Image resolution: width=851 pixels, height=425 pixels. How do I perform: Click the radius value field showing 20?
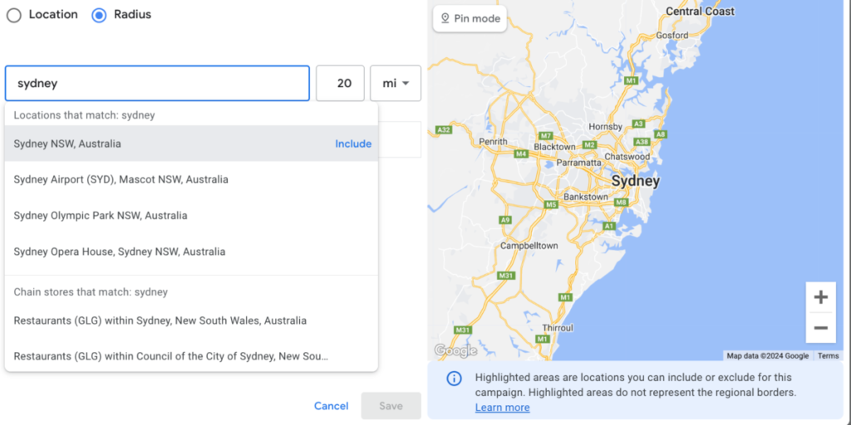[x=340, y=84]
